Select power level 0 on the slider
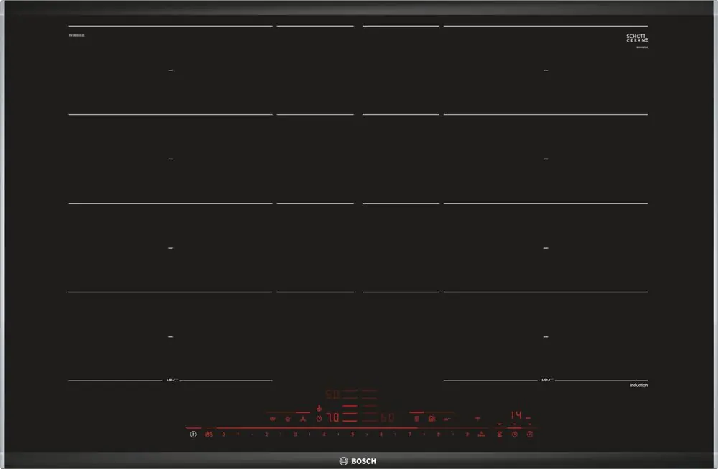This screenshot has height=469, width=718. [x=223, y=435]
